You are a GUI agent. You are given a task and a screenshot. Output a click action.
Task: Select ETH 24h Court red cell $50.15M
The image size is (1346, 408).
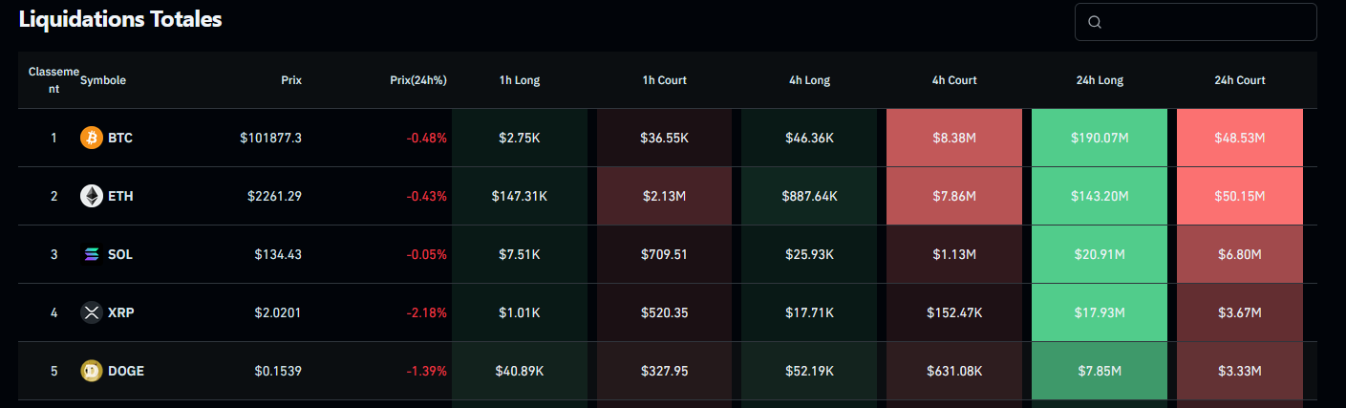(1240, 196)
